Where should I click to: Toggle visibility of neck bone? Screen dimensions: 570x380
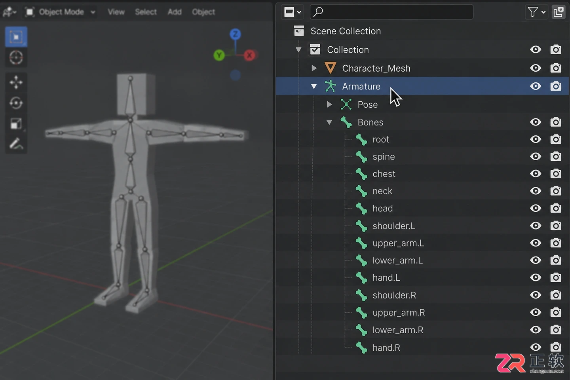[x=536, y=191]
